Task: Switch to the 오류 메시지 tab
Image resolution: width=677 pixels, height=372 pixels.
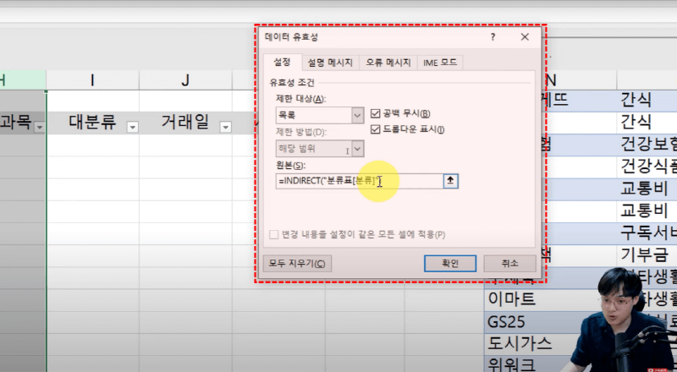Action: 388,63
